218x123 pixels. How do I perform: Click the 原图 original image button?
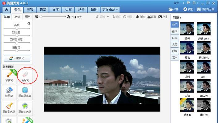coord(128,17)
